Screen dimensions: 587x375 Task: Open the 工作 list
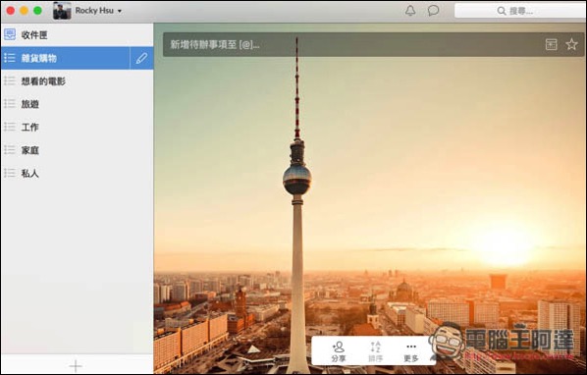click(x=78, y=128)
